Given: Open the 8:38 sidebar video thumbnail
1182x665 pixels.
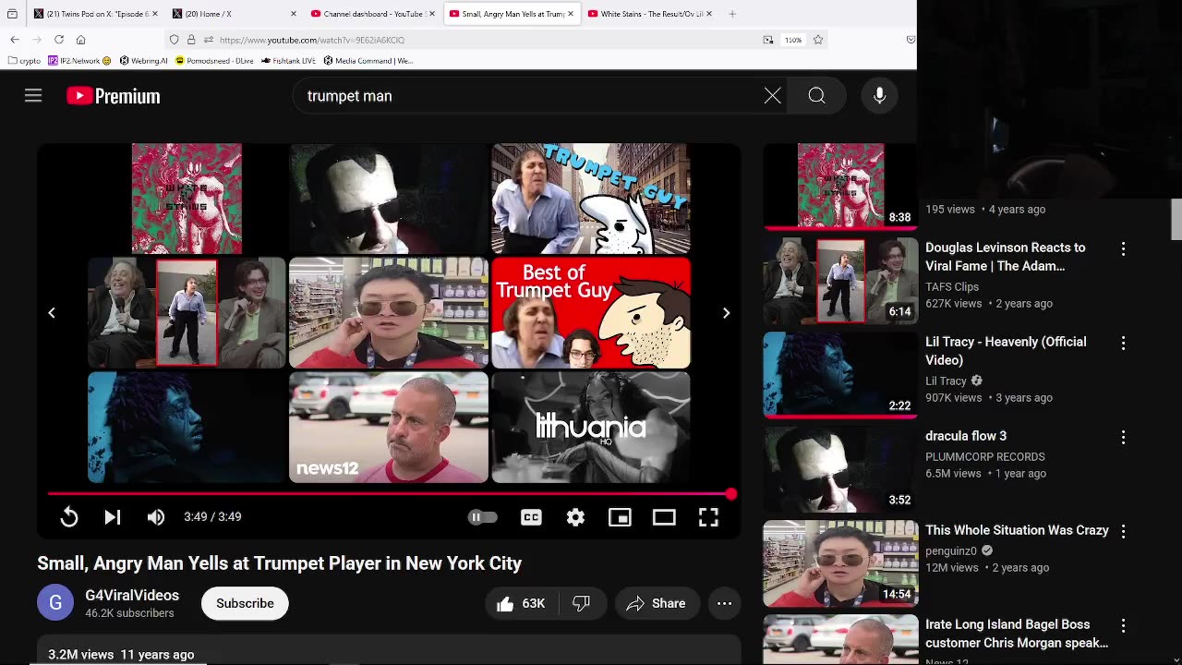Looking at the screenshot, I should [840, 185].
